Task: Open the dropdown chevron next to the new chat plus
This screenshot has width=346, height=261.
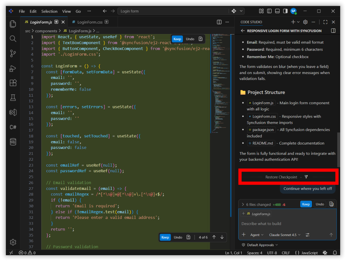Action: pyautogui.click(x=298, y=22)
